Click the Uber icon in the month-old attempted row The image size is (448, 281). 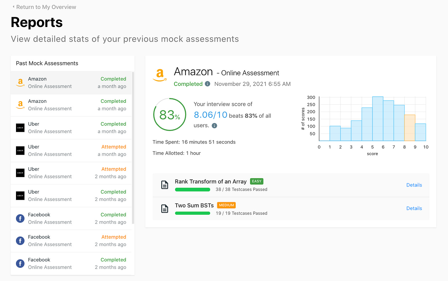pos(20,151)
